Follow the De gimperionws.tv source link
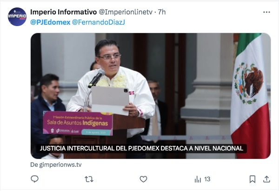This screenshot has height=191, width=279. coord(56,164)
